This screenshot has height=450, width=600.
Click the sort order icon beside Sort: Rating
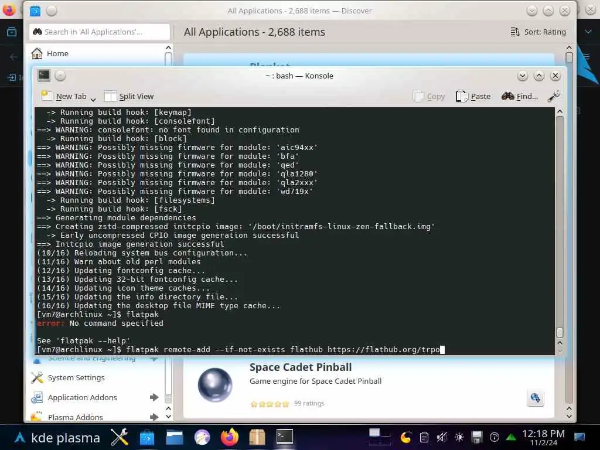click(515, 32)
